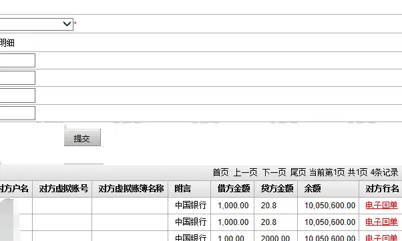This screenshot has width=402, height=241.
Task: Go to 上一页 previous page
Action: pyautogui.click(x=245, y=172)
